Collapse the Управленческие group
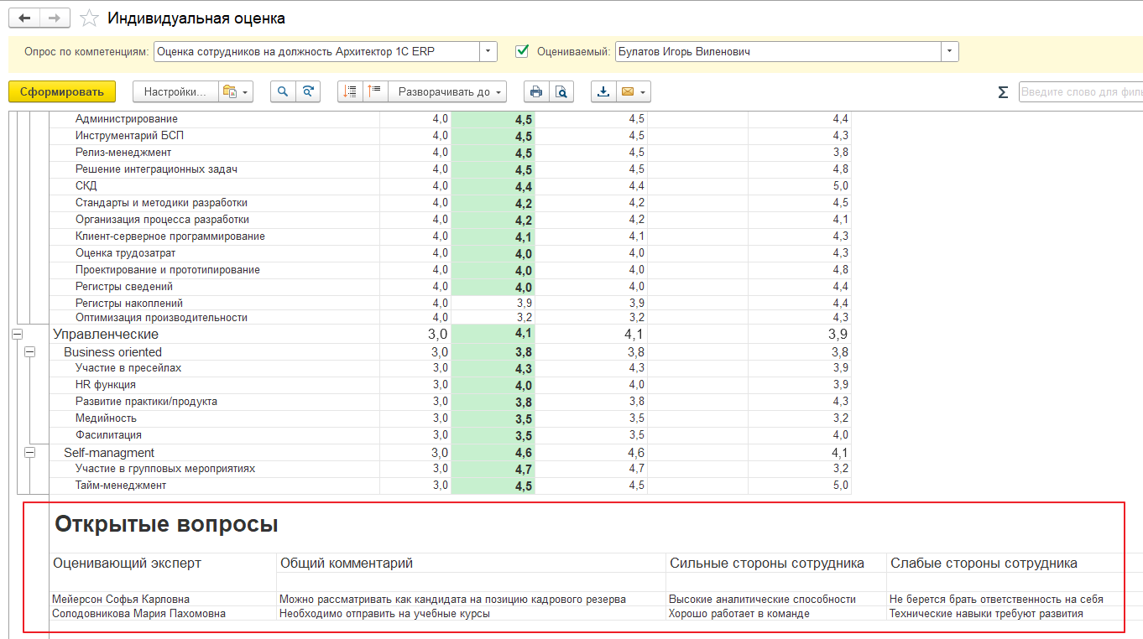 point(17,335)
